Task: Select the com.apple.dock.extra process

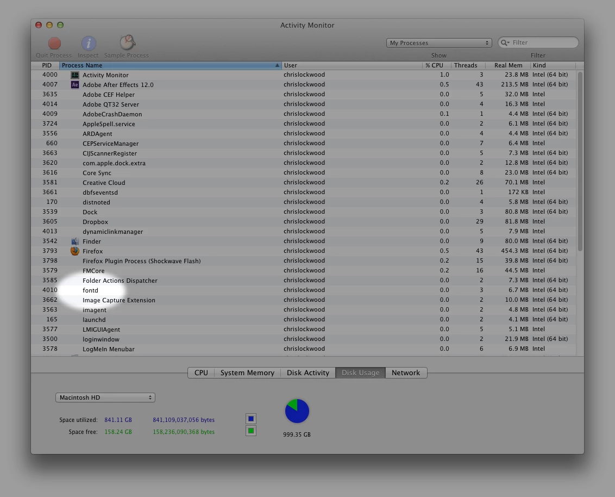Action: 304,163
